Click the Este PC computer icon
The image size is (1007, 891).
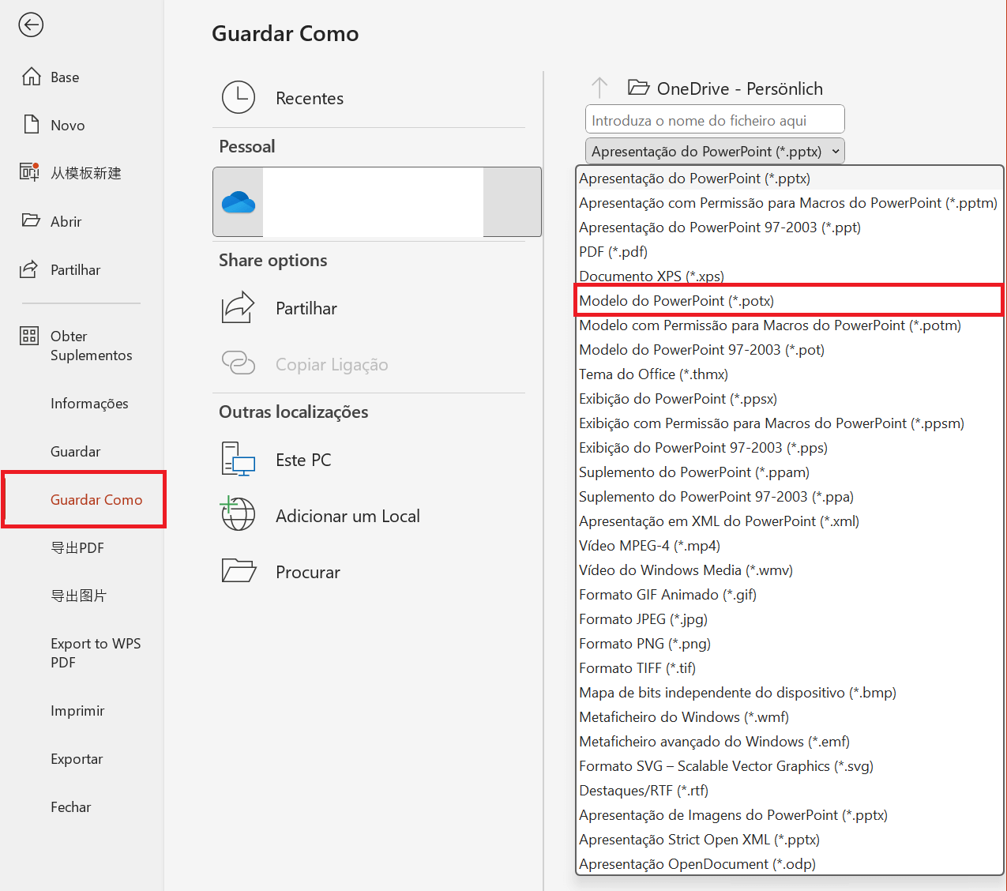pyautogui.click(x=239, y=459)
